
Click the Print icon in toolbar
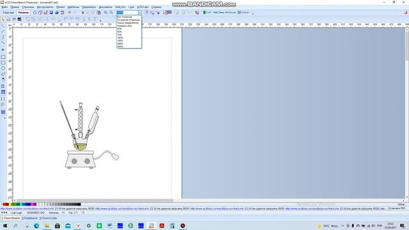pyautogui.click(x=57, y=13)
